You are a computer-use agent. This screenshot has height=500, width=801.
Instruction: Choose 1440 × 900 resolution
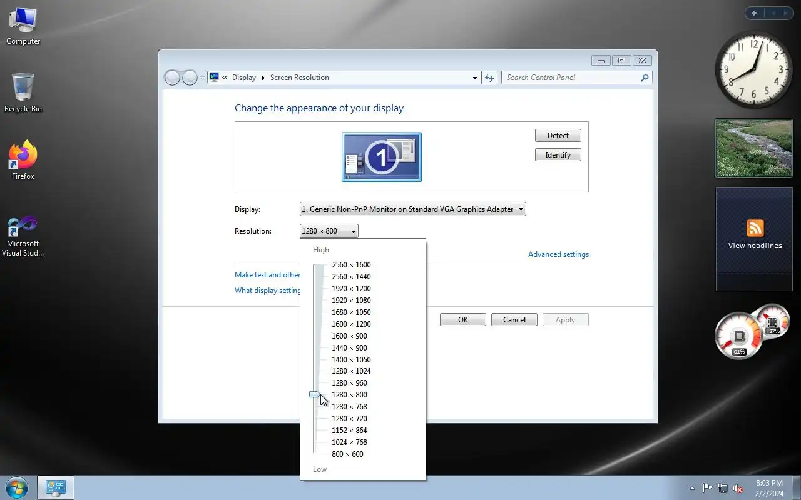pos(349,348)
